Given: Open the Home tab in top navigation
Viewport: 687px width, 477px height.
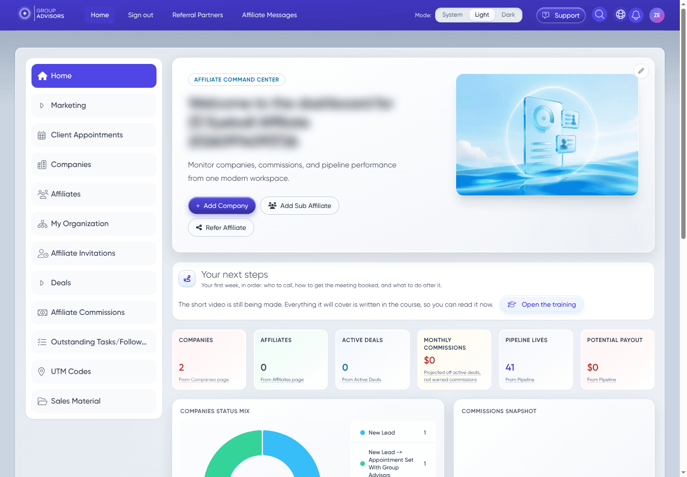Looking at the screenshot, I should point(100,15).
